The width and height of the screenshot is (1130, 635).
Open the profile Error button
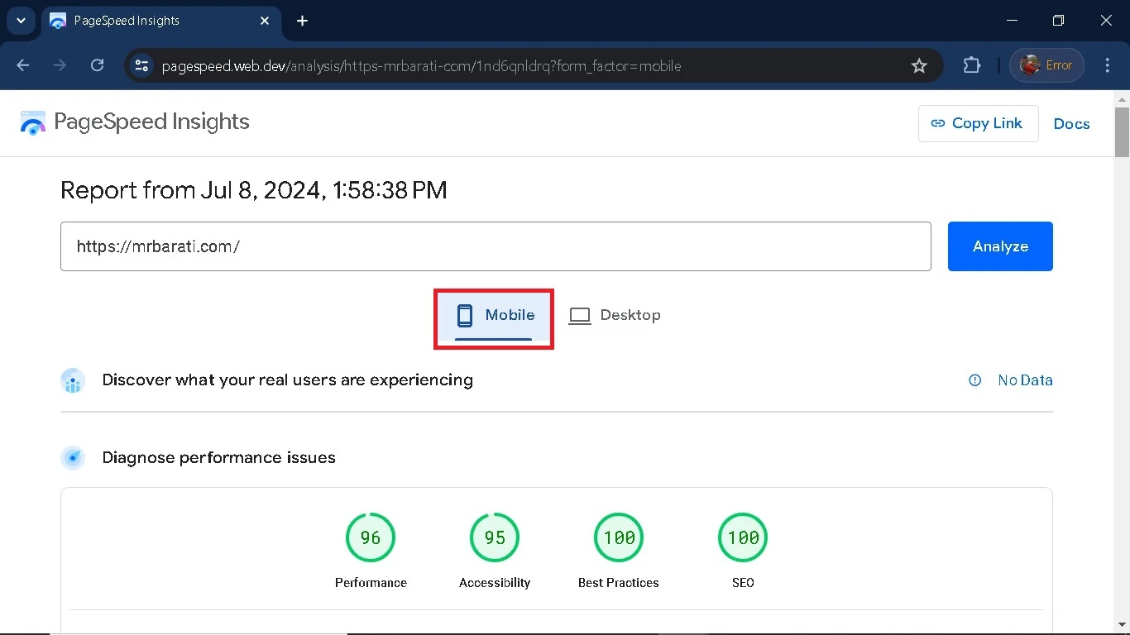point(1046,65)
